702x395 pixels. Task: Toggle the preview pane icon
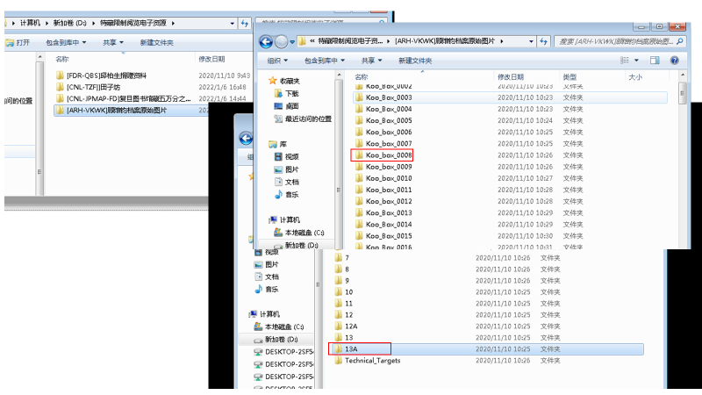655,60
